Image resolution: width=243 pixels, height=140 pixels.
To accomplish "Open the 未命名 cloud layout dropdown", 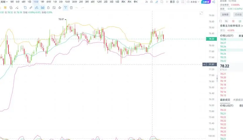I will (x=193, y=2).
